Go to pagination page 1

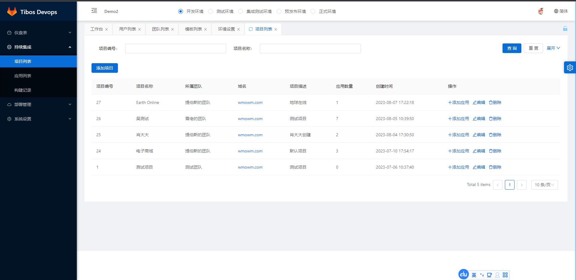(x=510, y=185)
